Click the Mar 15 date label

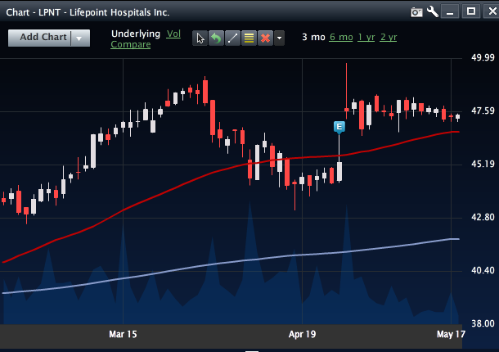(123, 334)
